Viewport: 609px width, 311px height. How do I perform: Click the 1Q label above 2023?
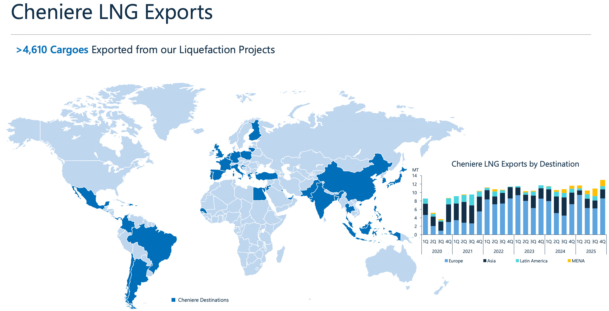[x=518, y=242]
